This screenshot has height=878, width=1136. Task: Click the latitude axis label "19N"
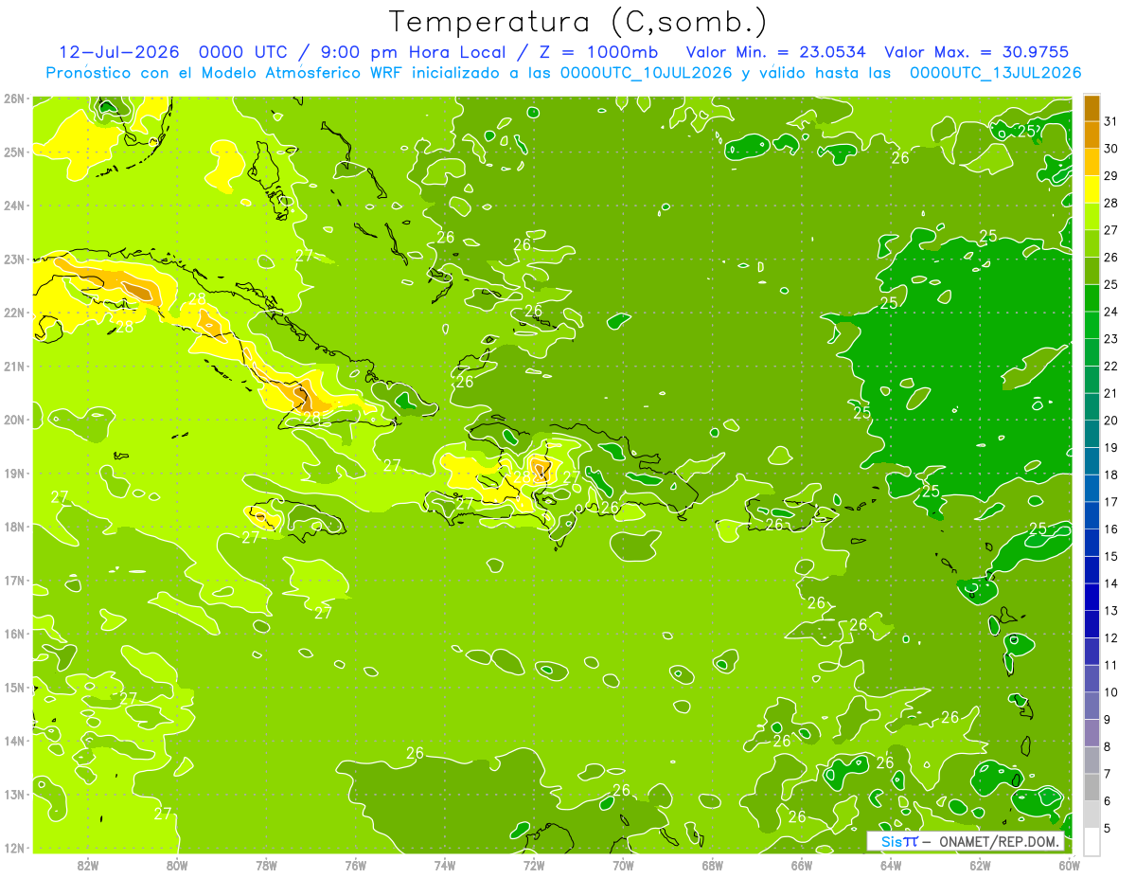13,474
